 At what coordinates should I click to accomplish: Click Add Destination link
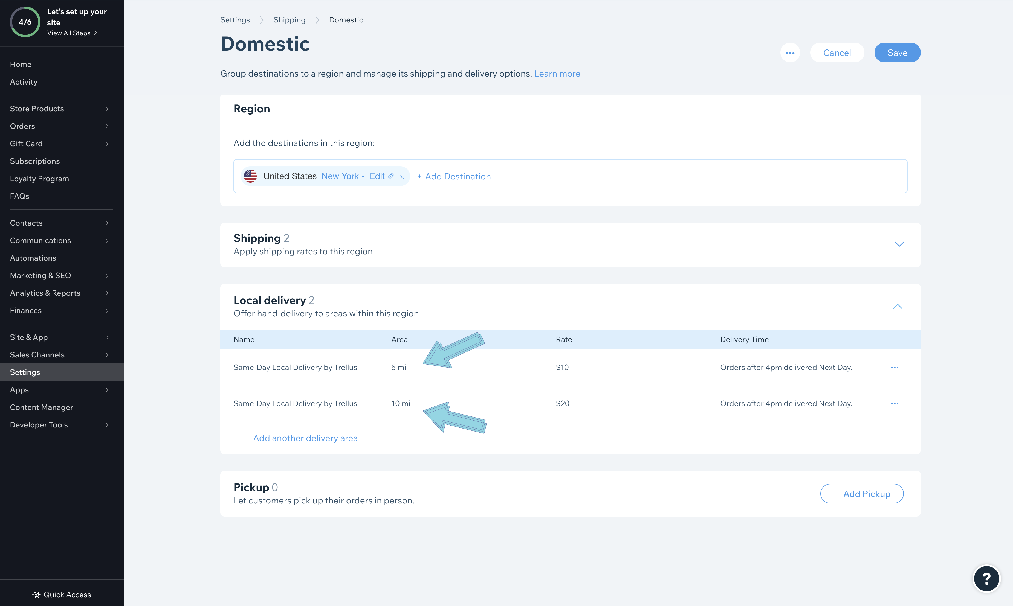454,176
